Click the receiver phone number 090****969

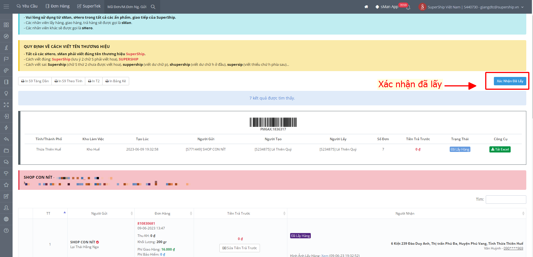[x=513, y=248]
